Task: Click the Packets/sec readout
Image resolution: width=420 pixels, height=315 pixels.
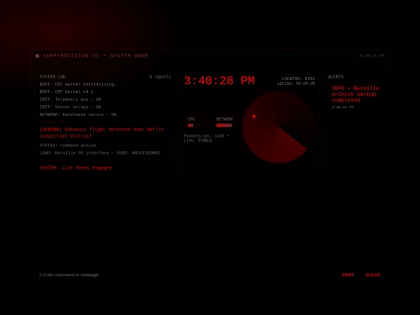Action: tap(206, 136)
